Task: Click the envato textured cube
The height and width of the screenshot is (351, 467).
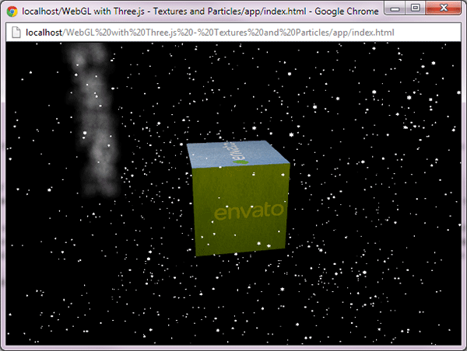Action: [x=238, y=198]
